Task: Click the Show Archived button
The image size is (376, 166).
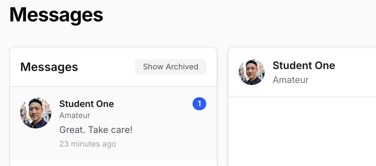Action: coord(170,67)
